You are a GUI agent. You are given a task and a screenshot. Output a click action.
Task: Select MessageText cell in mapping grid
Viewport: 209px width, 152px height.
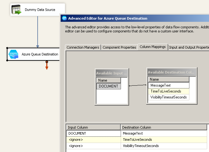pyautogui.click(x=164, y=133)
